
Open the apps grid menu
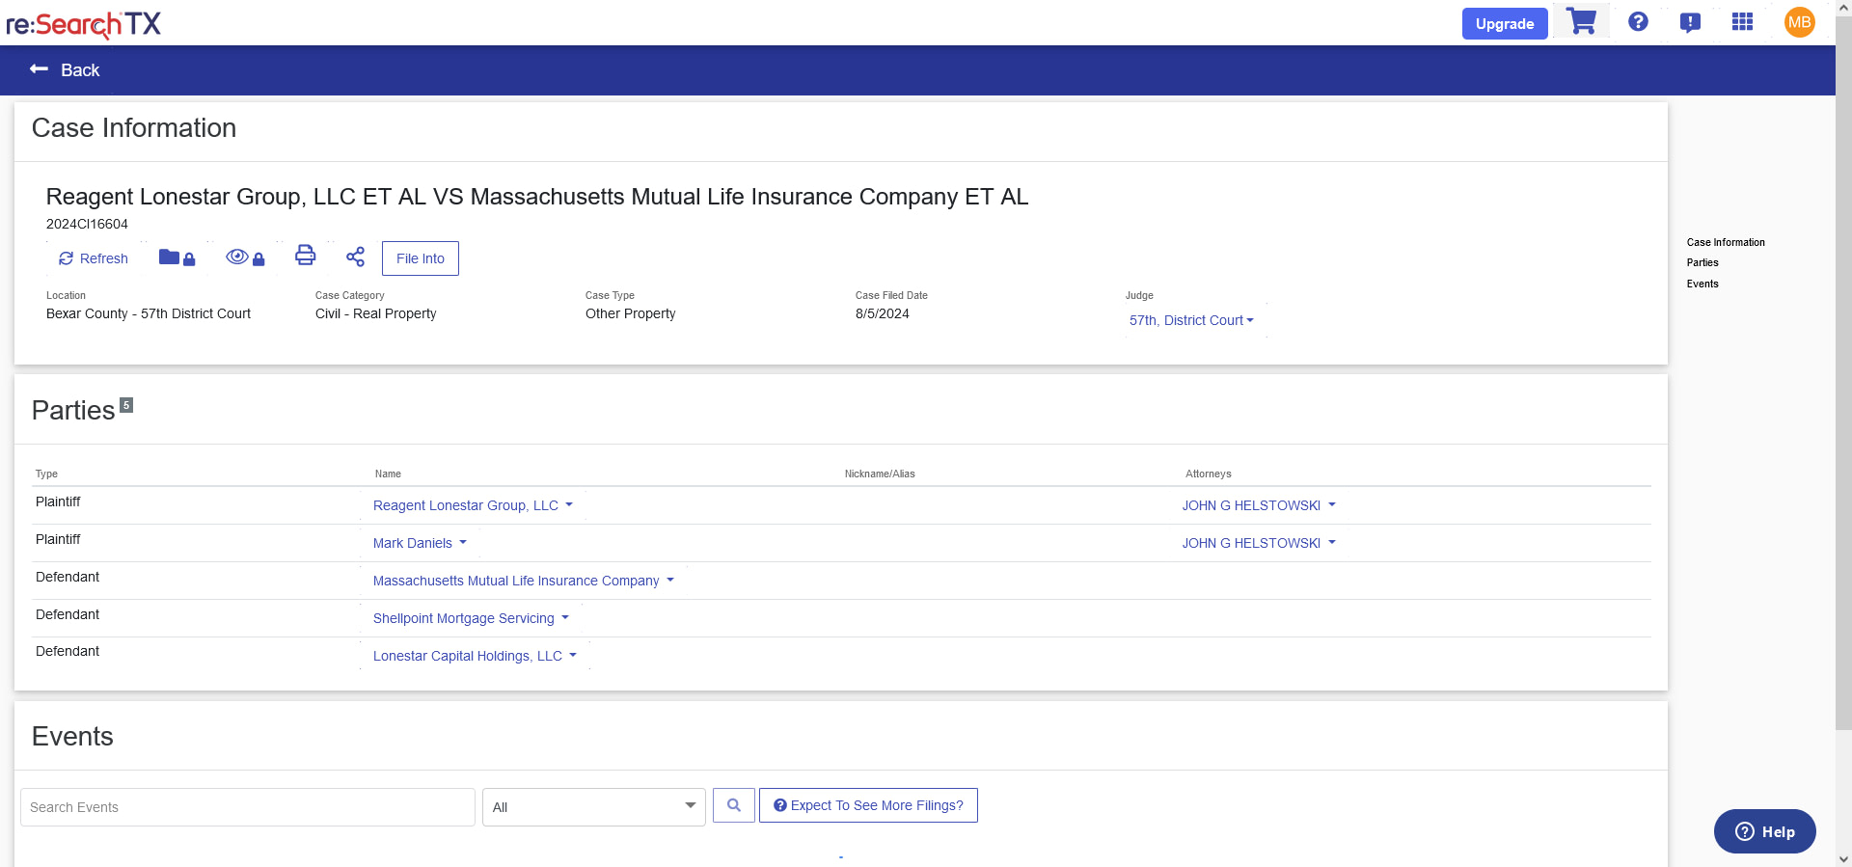pos(1742,21)
